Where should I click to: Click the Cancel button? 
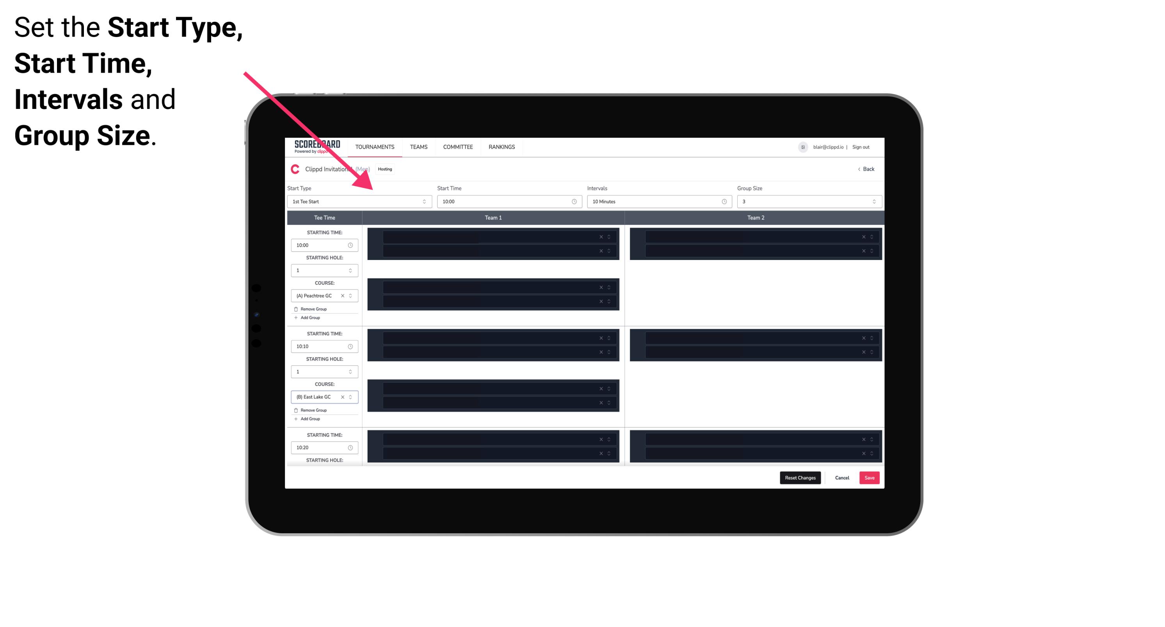tap(843, 477)
